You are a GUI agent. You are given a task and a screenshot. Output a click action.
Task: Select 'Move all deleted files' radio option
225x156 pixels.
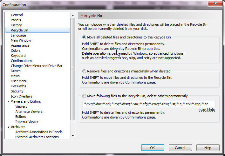tap(84, 37)
